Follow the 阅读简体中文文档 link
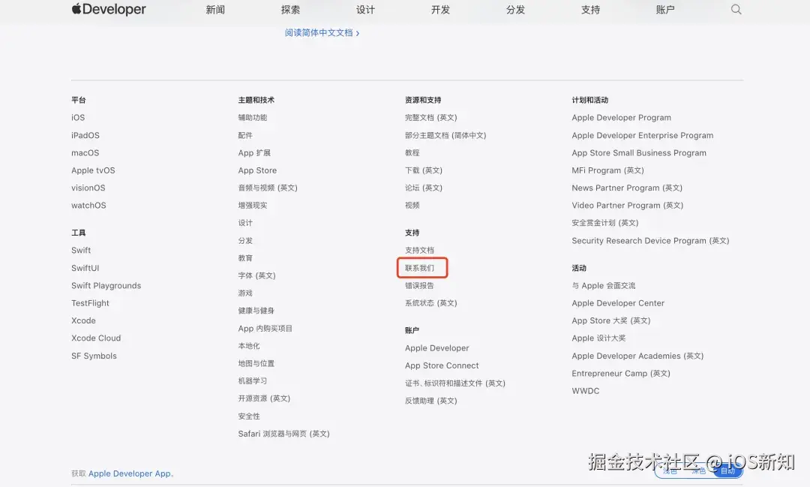 (322, 32)
